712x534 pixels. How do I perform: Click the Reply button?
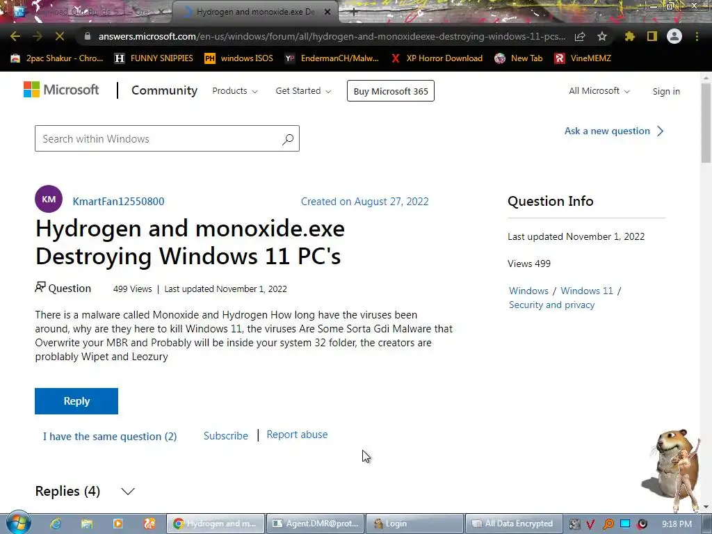pyautogui.click(x=76, y=401)
